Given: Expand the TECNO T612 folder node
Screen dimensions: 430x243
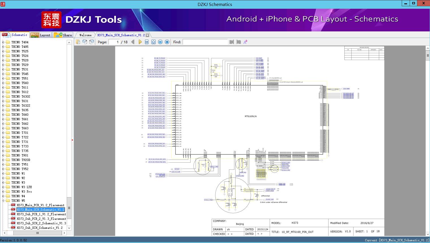Looking at the screenshot, I should click(3, 92).
